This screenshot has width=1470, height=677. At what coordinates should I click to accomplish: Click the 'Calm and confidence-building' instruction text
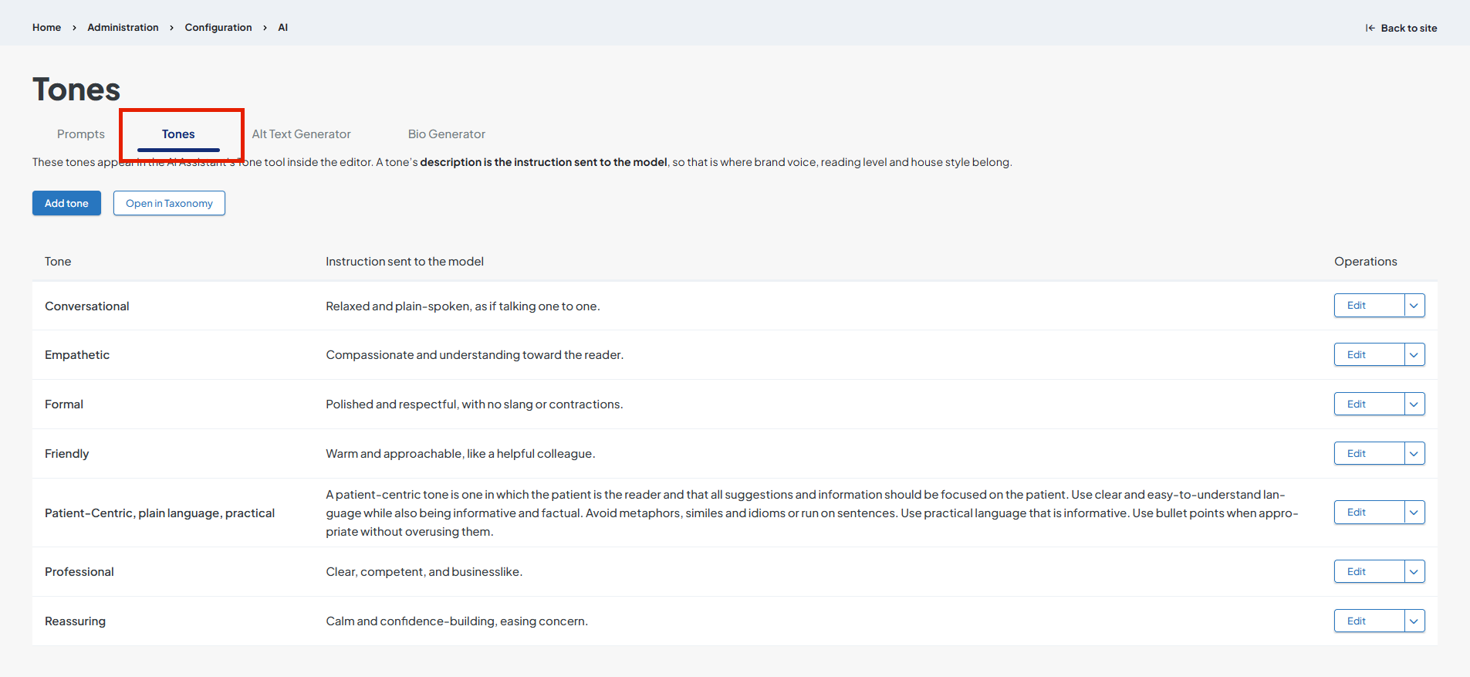click(x=457, y=621)
